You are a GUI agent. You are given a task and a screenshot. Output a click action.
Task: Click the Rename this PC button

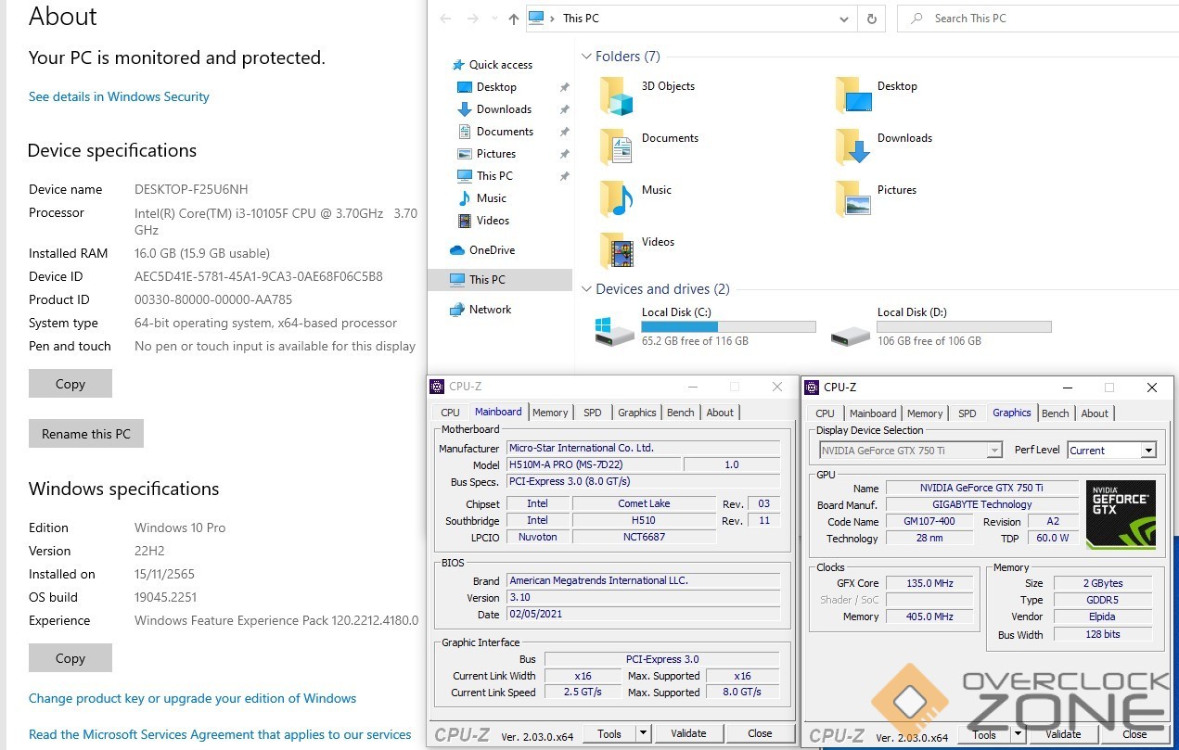[86, 434]
